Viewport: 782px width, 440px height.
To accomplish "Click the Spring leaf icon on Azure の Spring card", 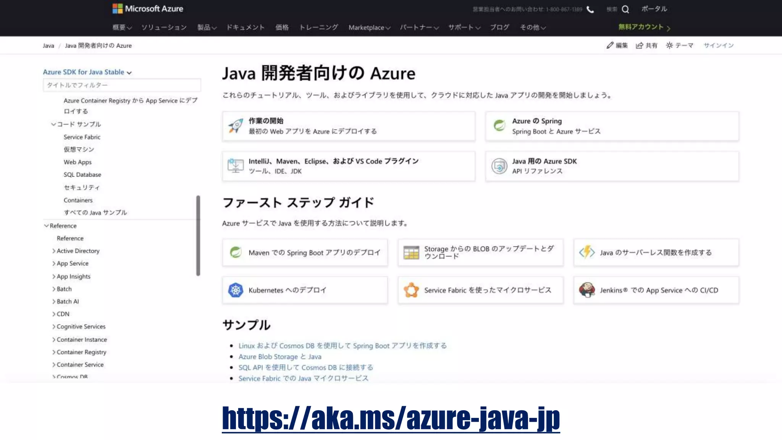I will (499, 125).
